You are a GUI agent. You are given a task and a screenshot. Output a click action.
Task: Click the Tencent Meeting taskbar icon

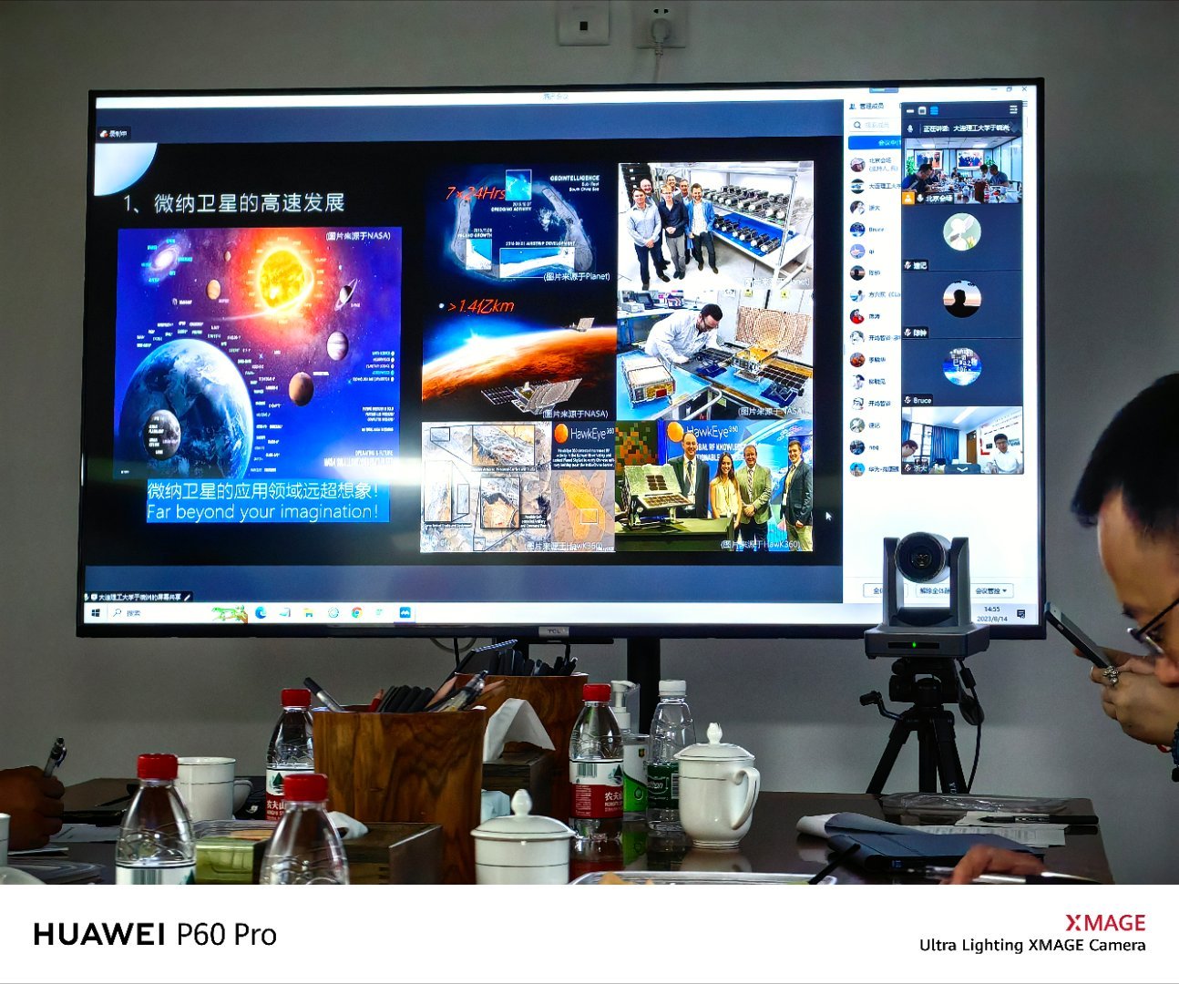point(405,612)
